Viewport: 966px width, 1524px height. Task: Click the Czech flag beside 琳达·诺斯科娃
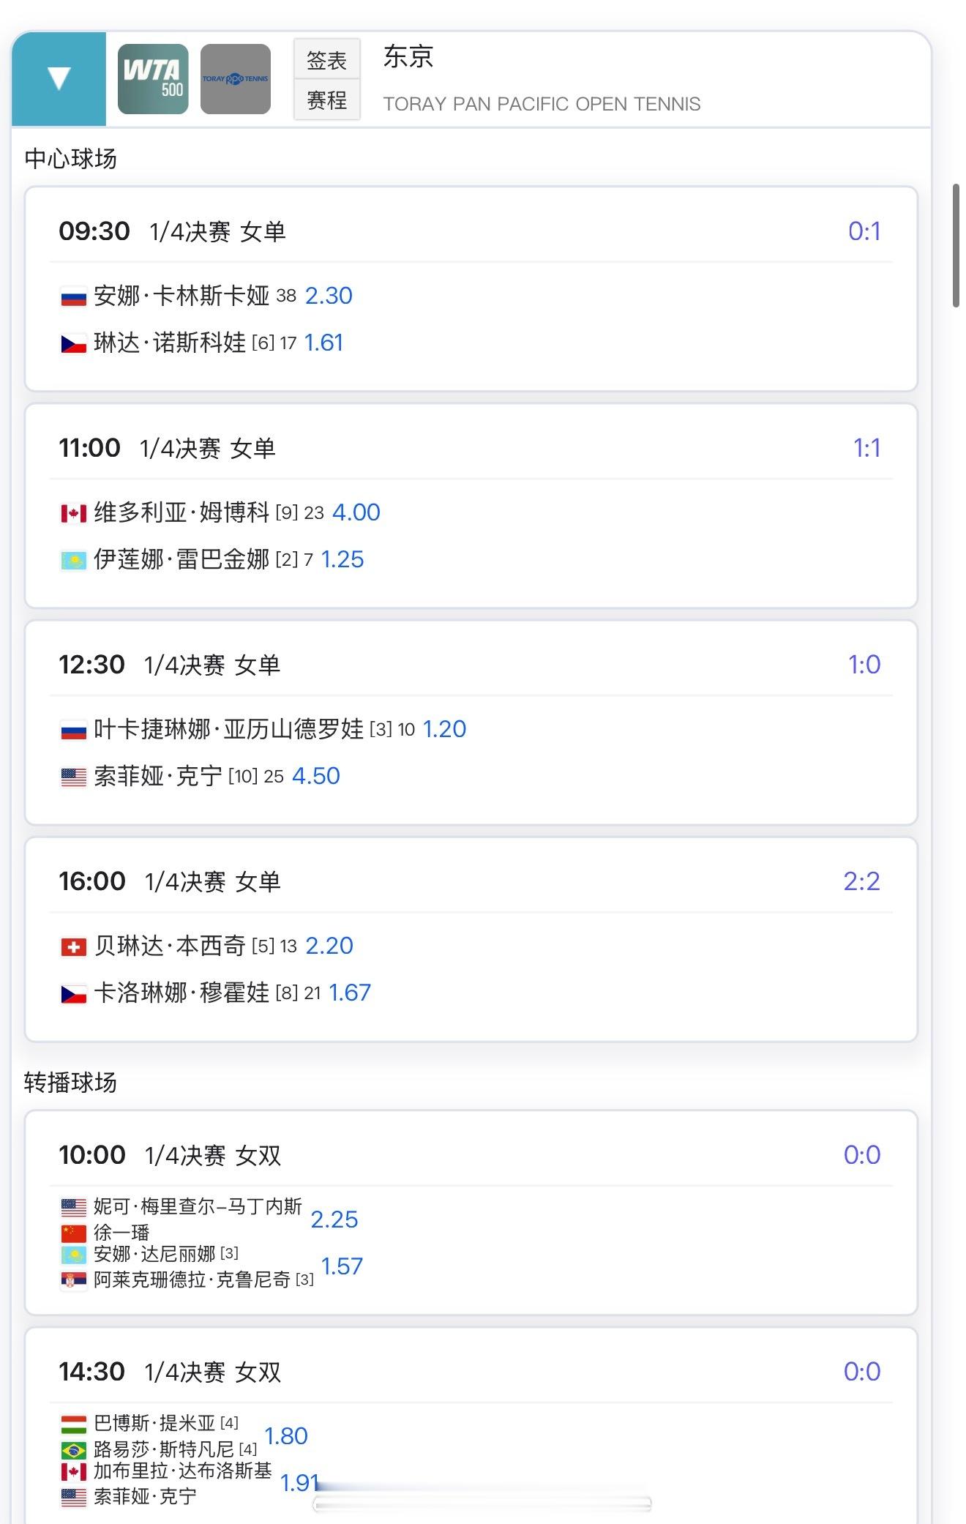[73, 343]
